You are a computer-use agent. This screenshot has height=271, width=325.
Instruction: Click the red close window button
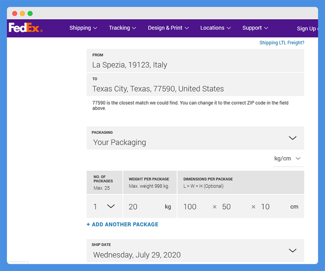[x=15, y=13]
